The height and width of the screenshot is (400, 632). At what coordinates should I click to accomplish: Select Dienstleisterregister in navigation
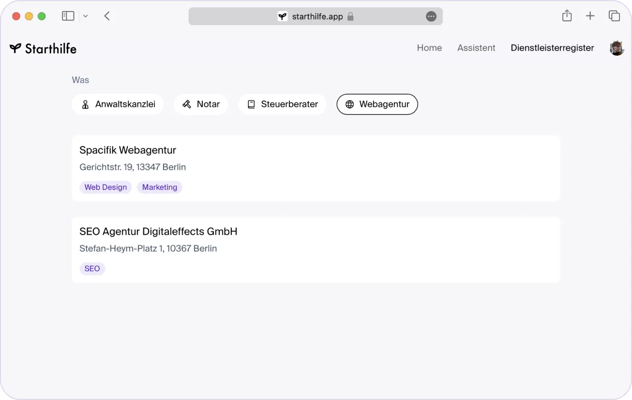(x=552, y=48)
